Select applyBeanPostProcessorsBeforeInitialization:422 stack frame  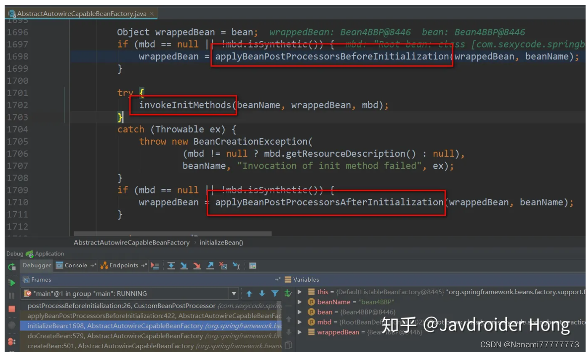click(152, 316)
